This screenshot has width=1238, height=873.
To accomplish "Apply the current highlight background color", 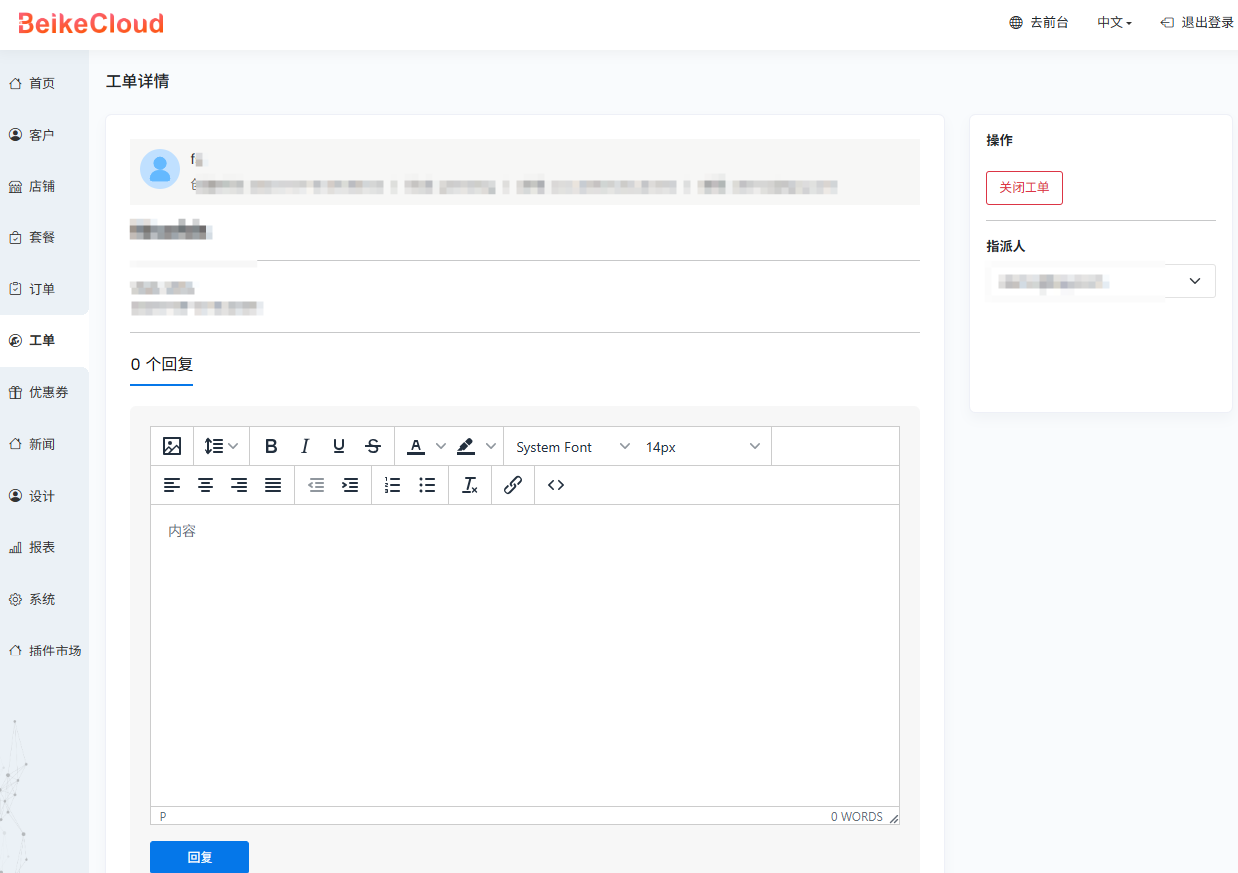I will tap(466, 447).
